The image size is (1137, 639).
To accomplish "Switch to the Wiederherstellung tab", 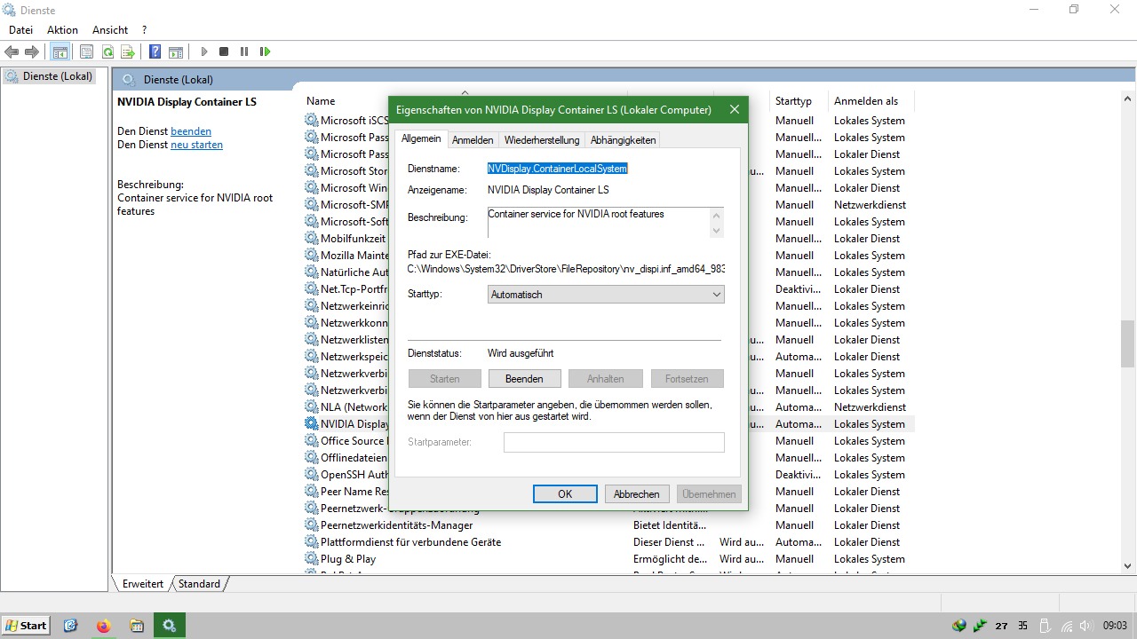I will [x=542, y=140].
